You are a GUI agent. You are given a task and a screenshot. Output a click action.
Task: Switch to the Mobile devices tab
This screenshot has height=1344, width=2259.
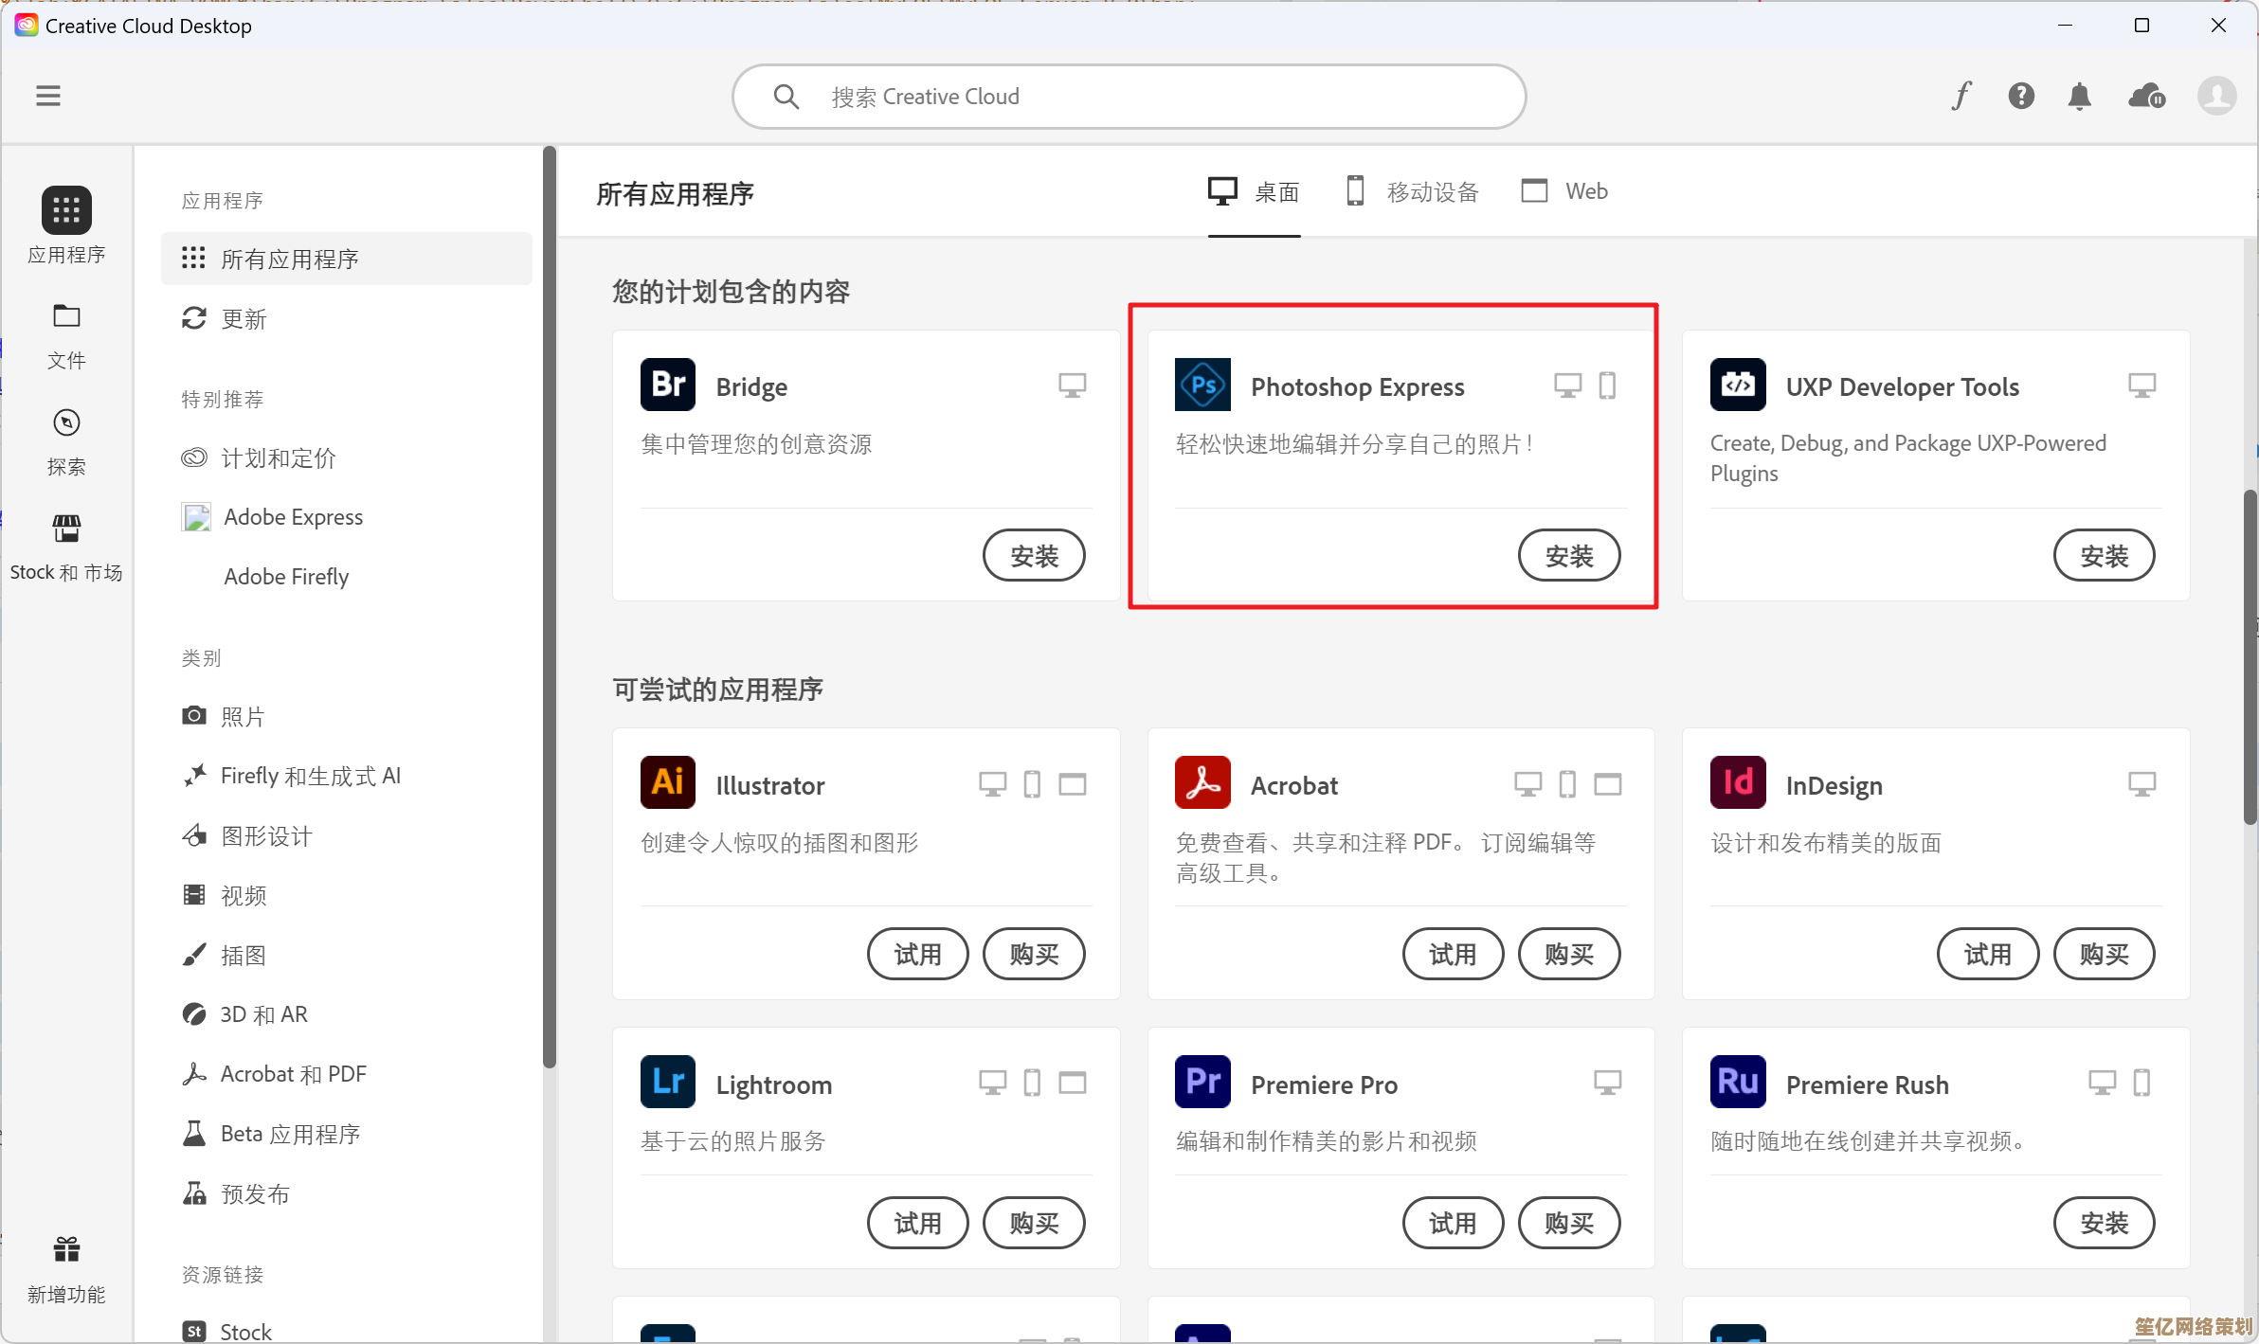tap(1412, 192)
